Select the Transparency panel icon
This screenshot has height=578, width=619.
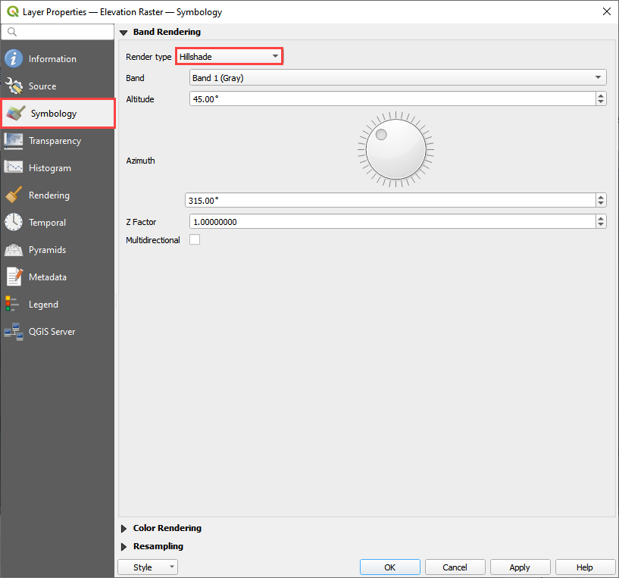(14, 141)
